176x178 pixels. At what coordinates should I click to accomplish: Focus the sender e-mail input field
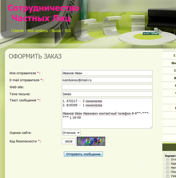point(107,80)
